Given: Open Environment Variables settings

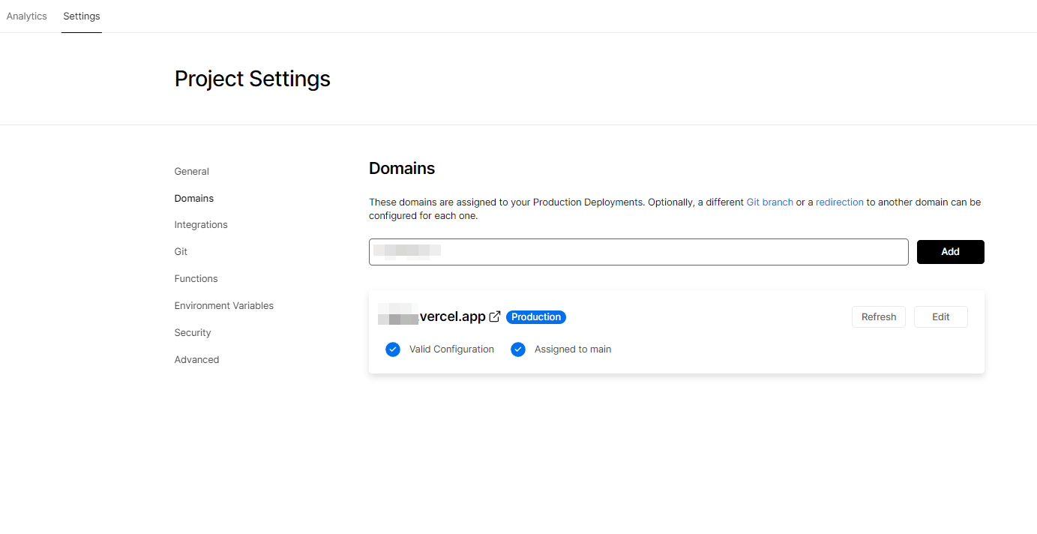Looking at the screenshot, I should pos(224,306).
